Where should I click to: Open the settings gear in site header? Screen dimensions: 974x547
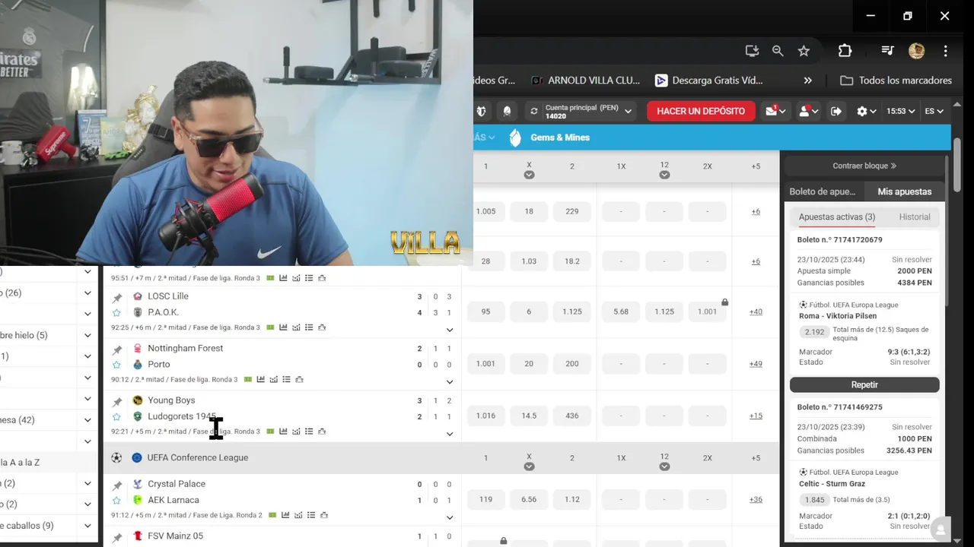click(862, 111)
